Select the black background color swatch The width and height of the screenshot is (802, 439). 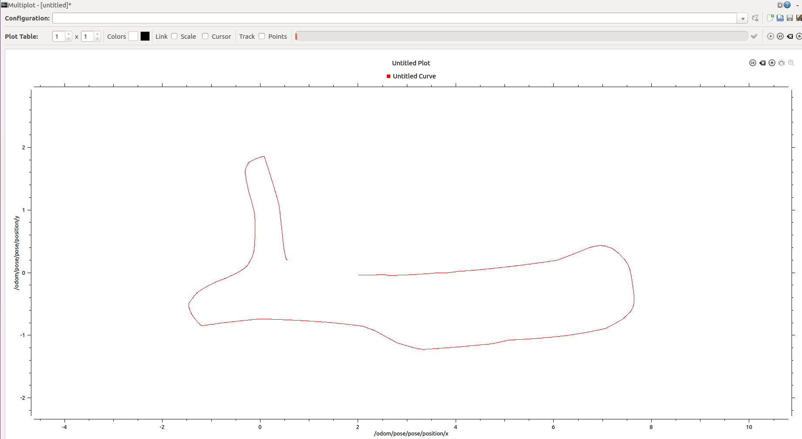click(x=145, y=36)
